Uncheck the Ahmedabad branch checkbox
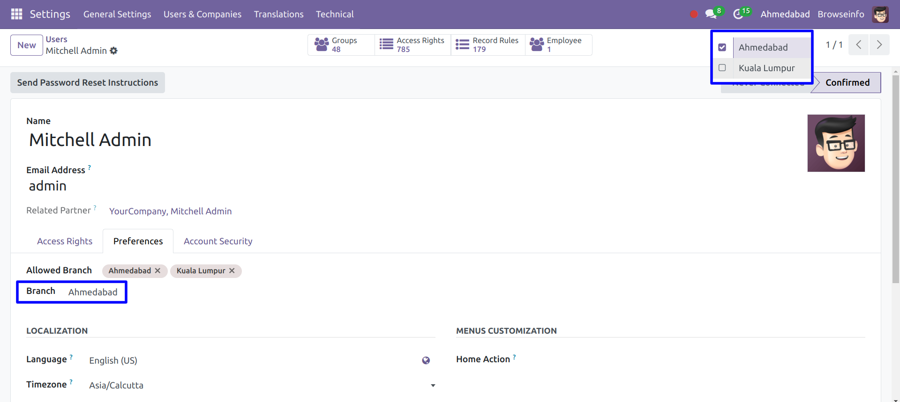The width and height of the screenshot is (900, 402). click(x=722, y=47)
